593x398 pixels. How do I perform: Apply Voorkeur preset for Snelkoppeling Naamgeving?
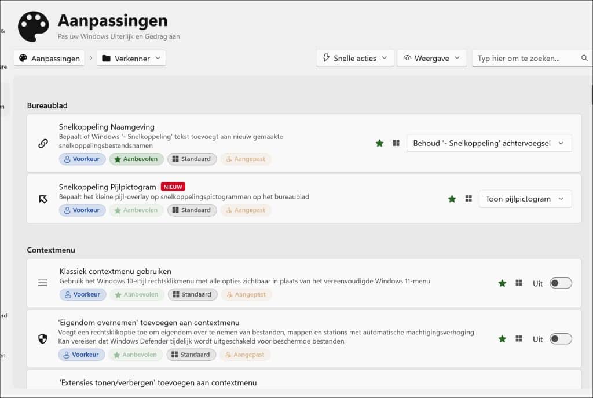coord(82,159)
